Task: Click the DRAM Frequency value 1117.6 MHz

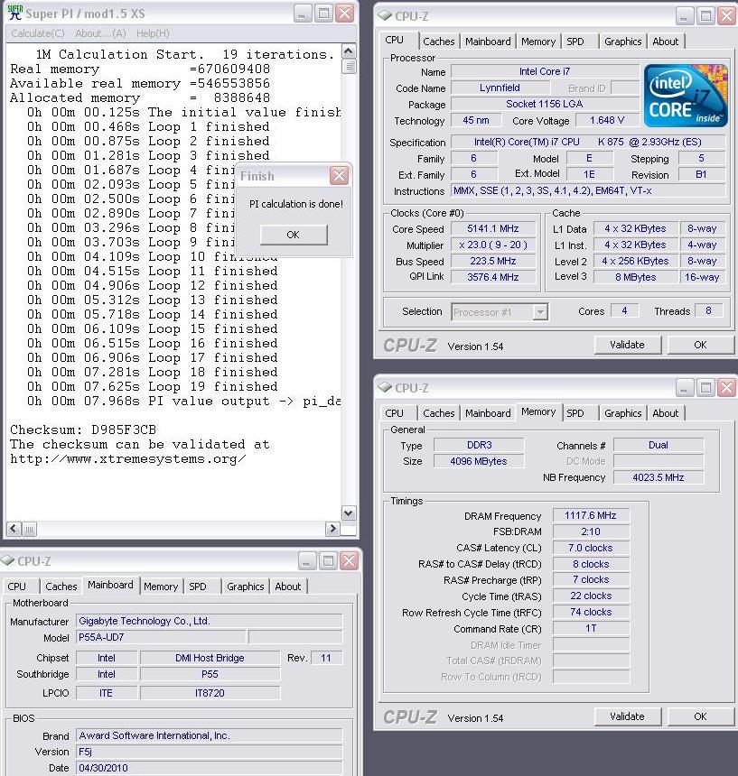Action: (591, 516)
